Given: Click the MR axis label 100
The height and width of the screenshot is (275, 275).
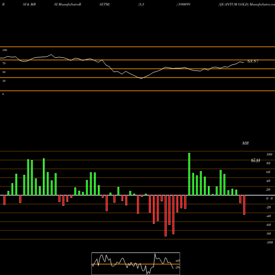Looking at the screenshot, I should pos(269,155).
